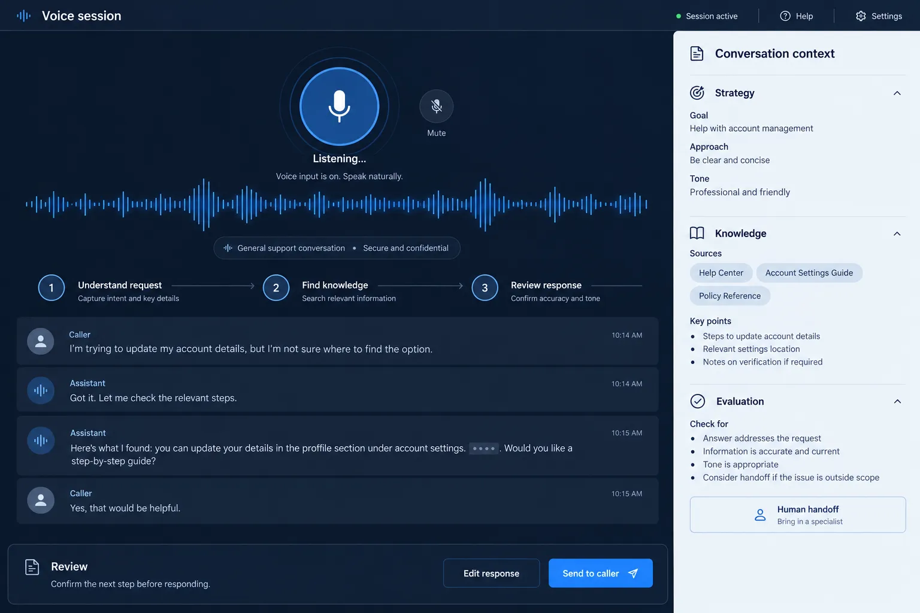920x613 pixels.
Task: Click 'Steps to update account details' key point
Action: point(761,336)
